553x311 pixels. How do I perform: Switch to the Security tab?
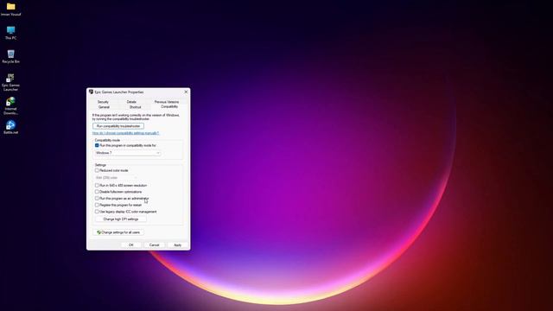[103, 102]
